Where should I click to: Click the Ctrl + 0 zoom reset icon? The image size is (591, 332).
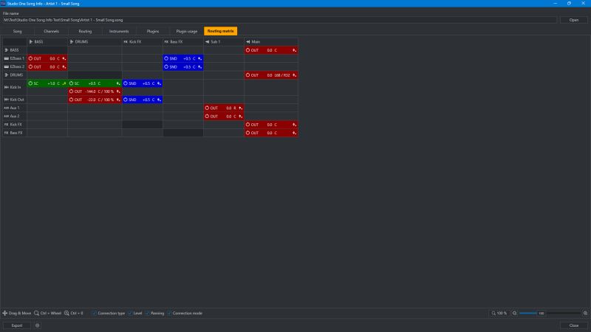(x=66, y=313)
